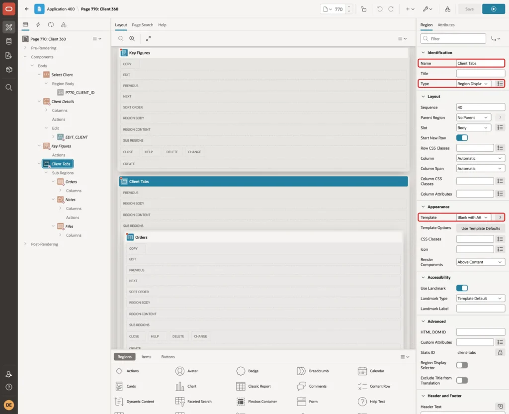Expand the layout pane to full view
This screenshot has width=509, height=414.
click(148, 38)
